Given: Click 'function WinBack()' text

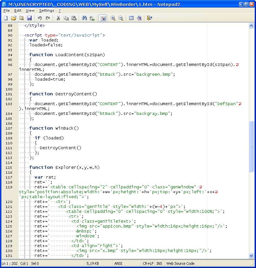Looking at the screenshot, I should coord(54,128).
